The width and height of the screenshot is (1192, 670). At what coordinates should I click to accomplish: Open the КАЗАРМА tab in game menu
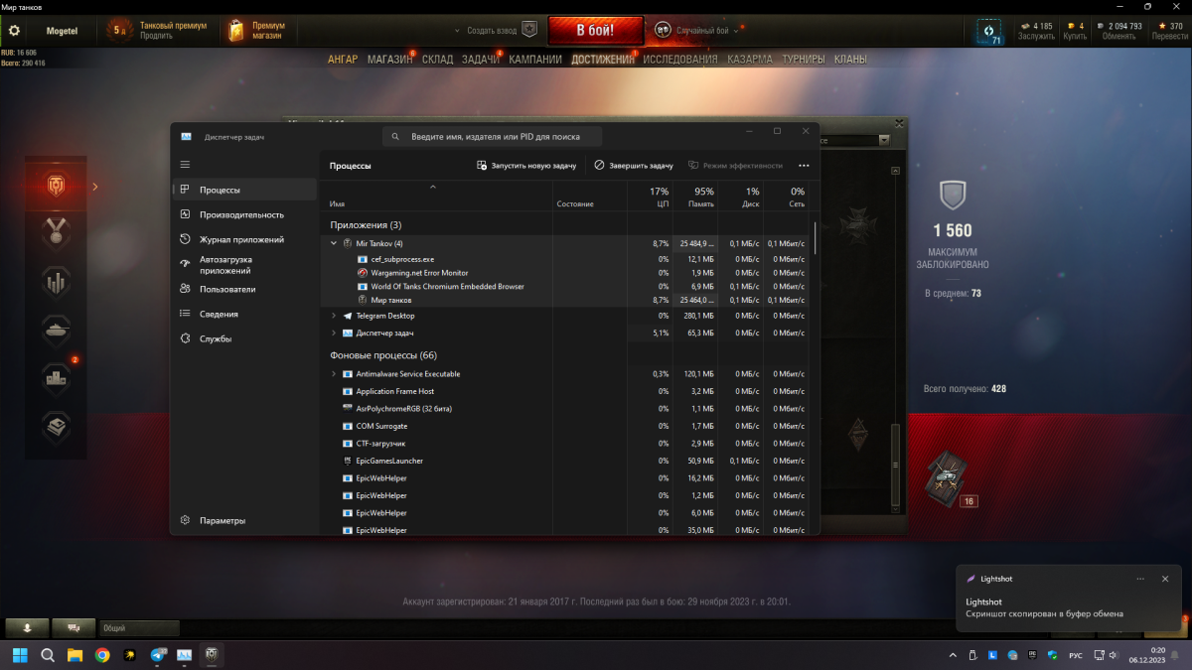point(749,59)
